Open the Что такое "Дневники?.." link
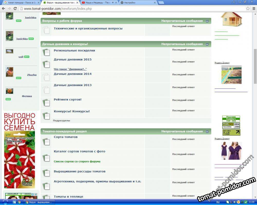257x205 pixels. click(x=70, y=69)
